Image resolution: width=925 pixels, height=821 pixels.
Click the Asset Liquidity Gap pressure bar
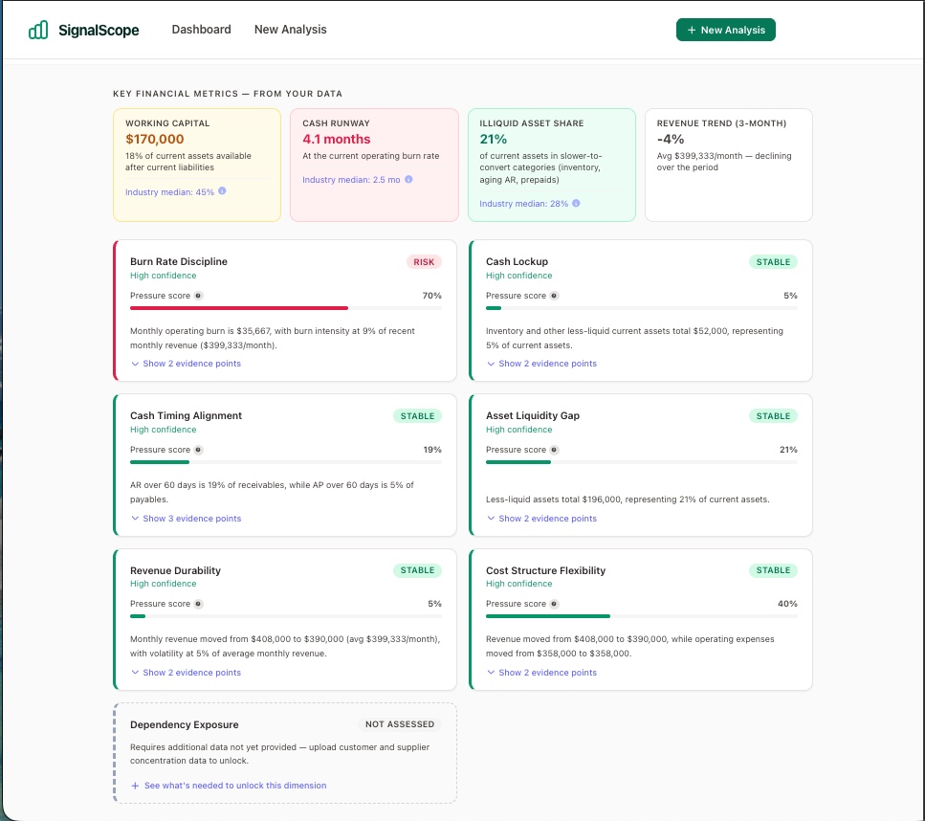(518, 462)
